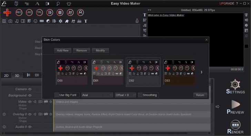This screenshot has width=251, height=136.
Task: Mute the Video track speaker icon
Action: click(35, 102)
